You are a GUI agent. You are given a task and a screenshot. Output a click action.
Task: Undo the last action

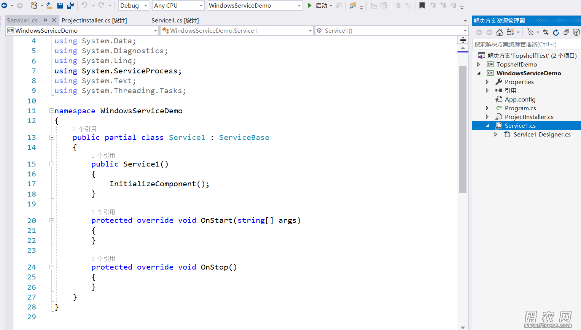tap(84, 6)
